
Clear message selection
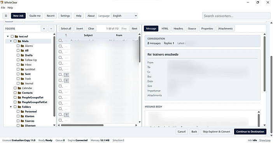coord(91,28)
